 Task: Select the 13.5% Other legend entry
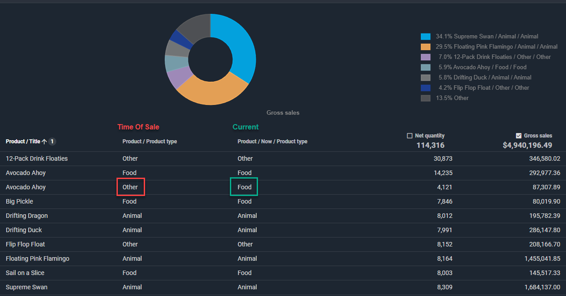pos(452,98)
